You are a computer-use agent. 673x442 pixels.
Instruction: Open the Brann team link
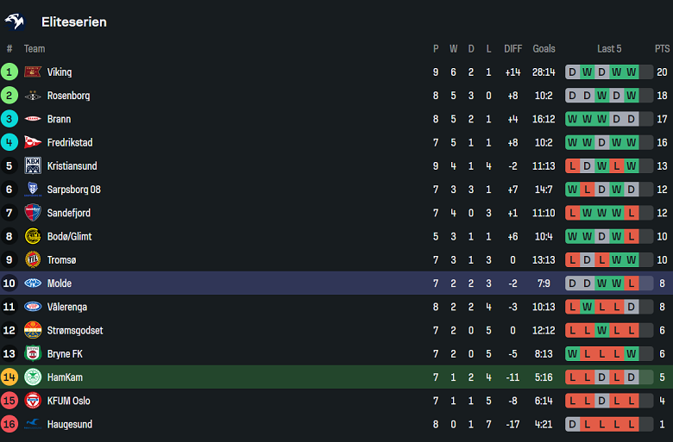(x=59, y=119)
